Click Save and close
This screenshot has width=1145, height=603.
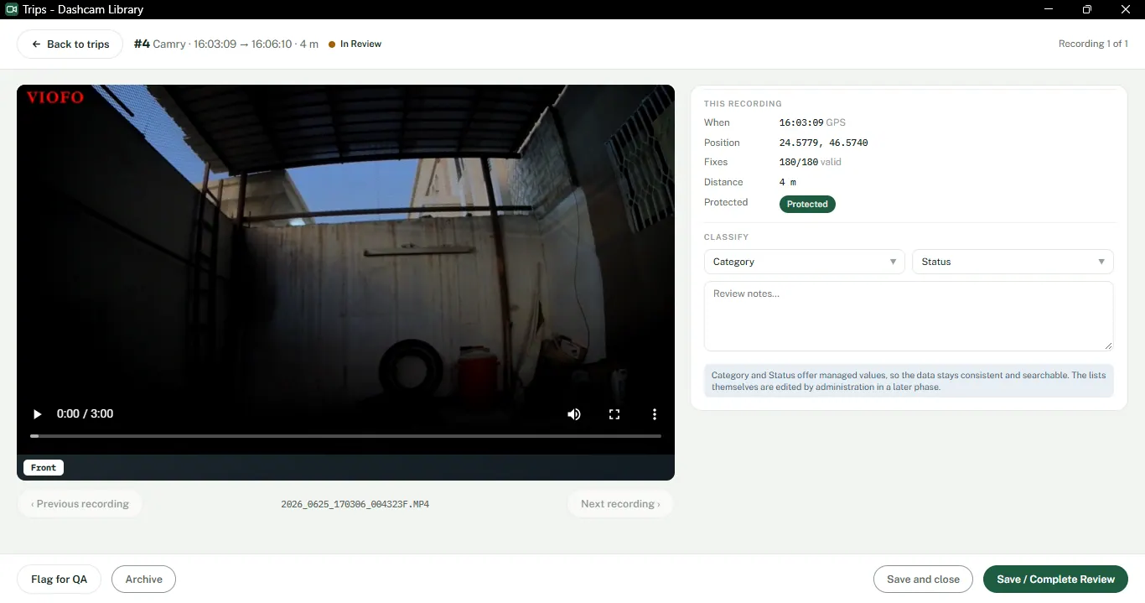(923, 580)
